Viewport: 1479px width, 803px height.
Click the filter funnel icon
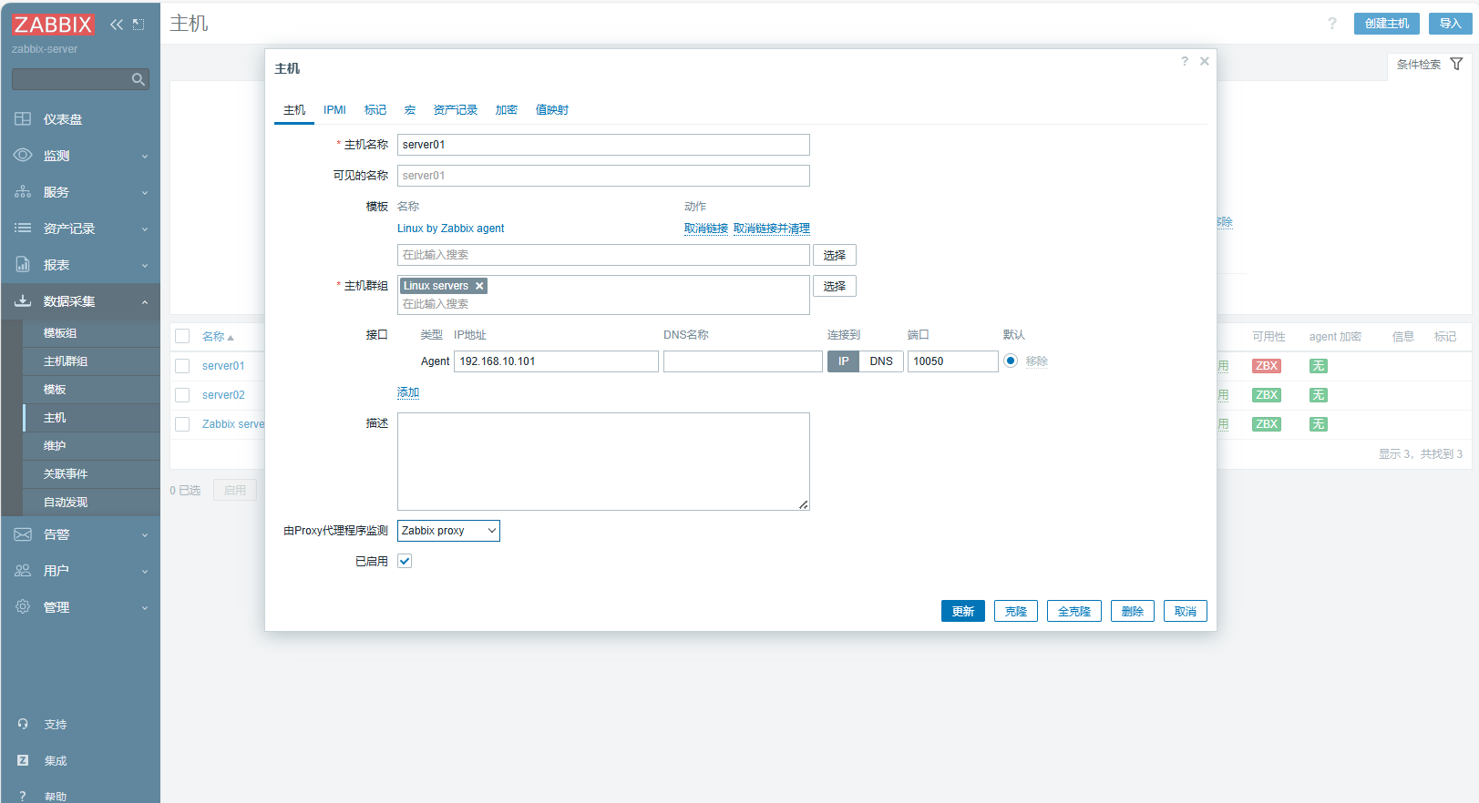[x=1456, y=65]
